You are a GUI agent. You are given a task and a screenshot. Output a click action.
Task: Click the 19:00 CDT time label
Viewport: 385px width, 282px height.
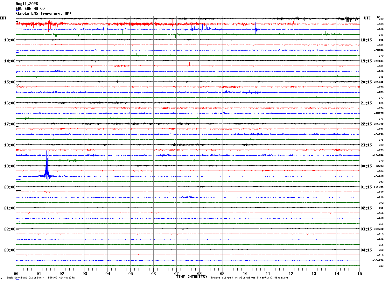coord(10,166)
